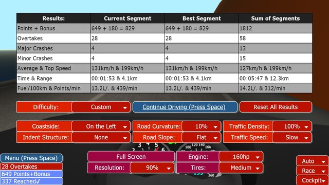Viewport: 329px width, 185px height.
Task: Open Traffic Density 100% dropdown
Action: pos(292,126)
